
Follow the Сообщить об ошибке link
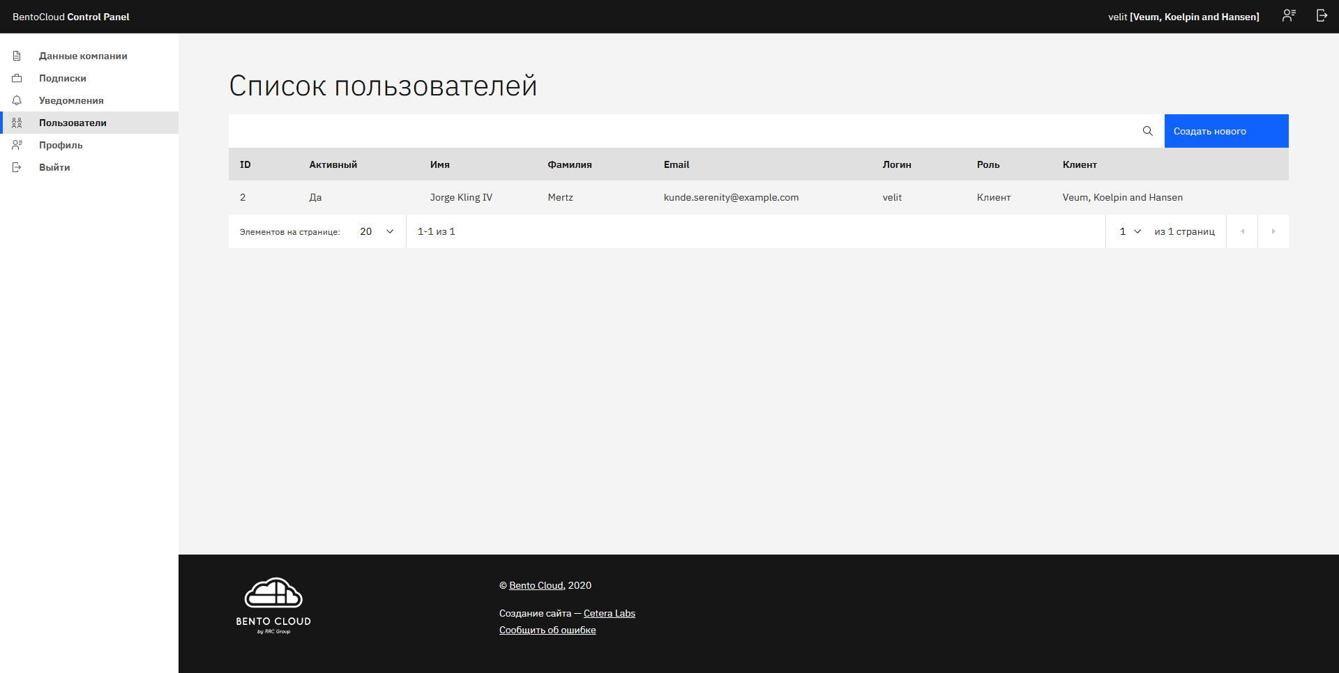click(x=547, y=630)
